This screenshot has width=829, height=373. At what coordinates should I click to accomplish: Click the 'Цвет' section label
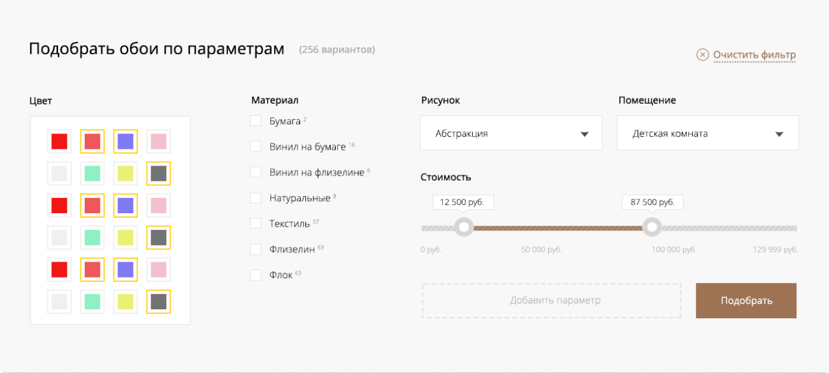(x=41, y=101)
